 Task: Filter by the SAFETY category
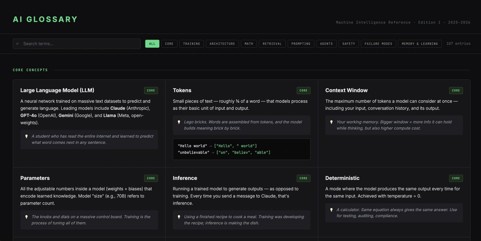pyautogui.click(x=349, y=44)
